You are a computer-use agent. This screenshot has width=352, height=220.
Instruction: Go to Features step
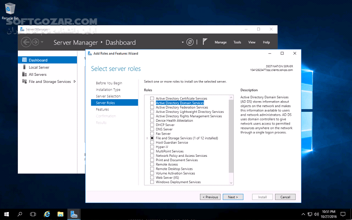102,110
